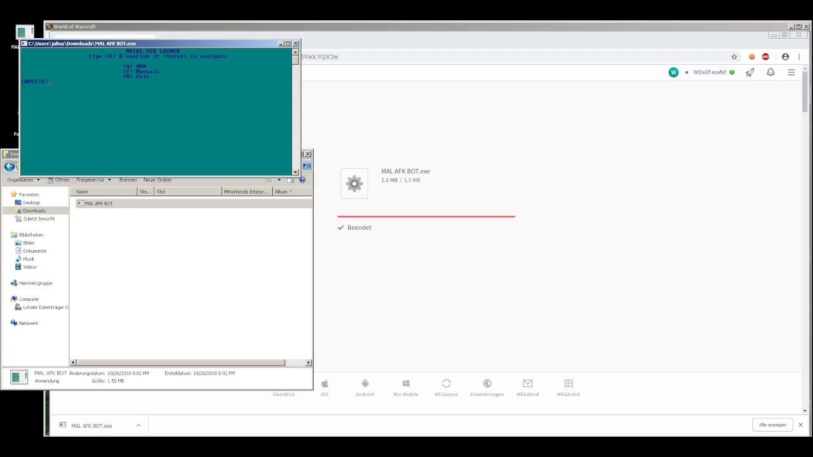Viewport: 813px width, 457px height.
Task: Click Neuer Ordner in Explorer toolbar
Action: (x=158, y=180)
